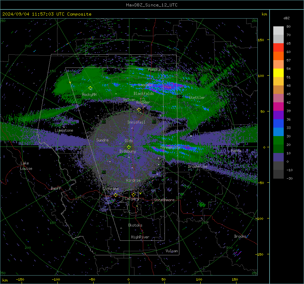Viewport: 304px width, 284px height.
Task: Click the Sylvan label
Action: pos(129,100)
